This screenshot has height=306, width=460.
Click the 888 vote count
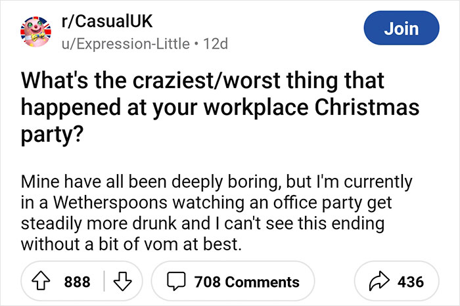click(x=77, y=282)
